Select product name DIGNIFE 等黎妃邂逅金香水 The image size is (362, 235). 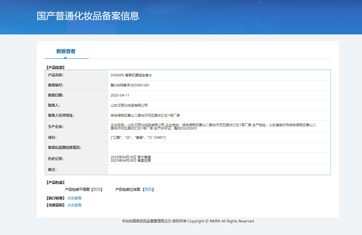131,75
